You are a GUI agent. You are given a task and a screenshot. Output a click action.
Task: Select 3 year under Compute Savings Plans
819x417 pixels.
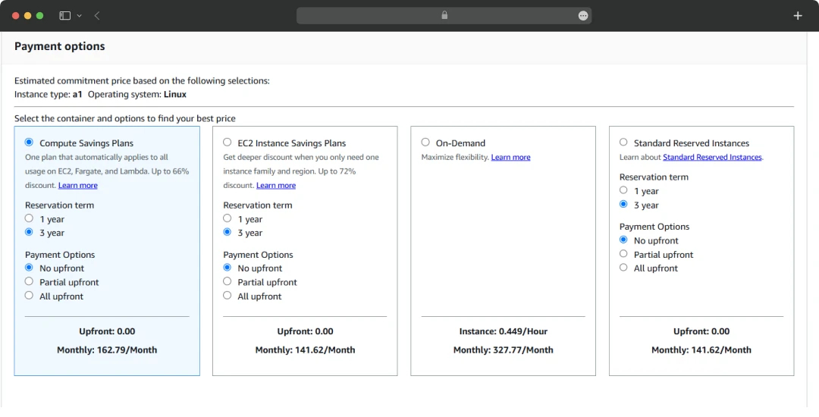pyautogui.click(x=30, y=232)
